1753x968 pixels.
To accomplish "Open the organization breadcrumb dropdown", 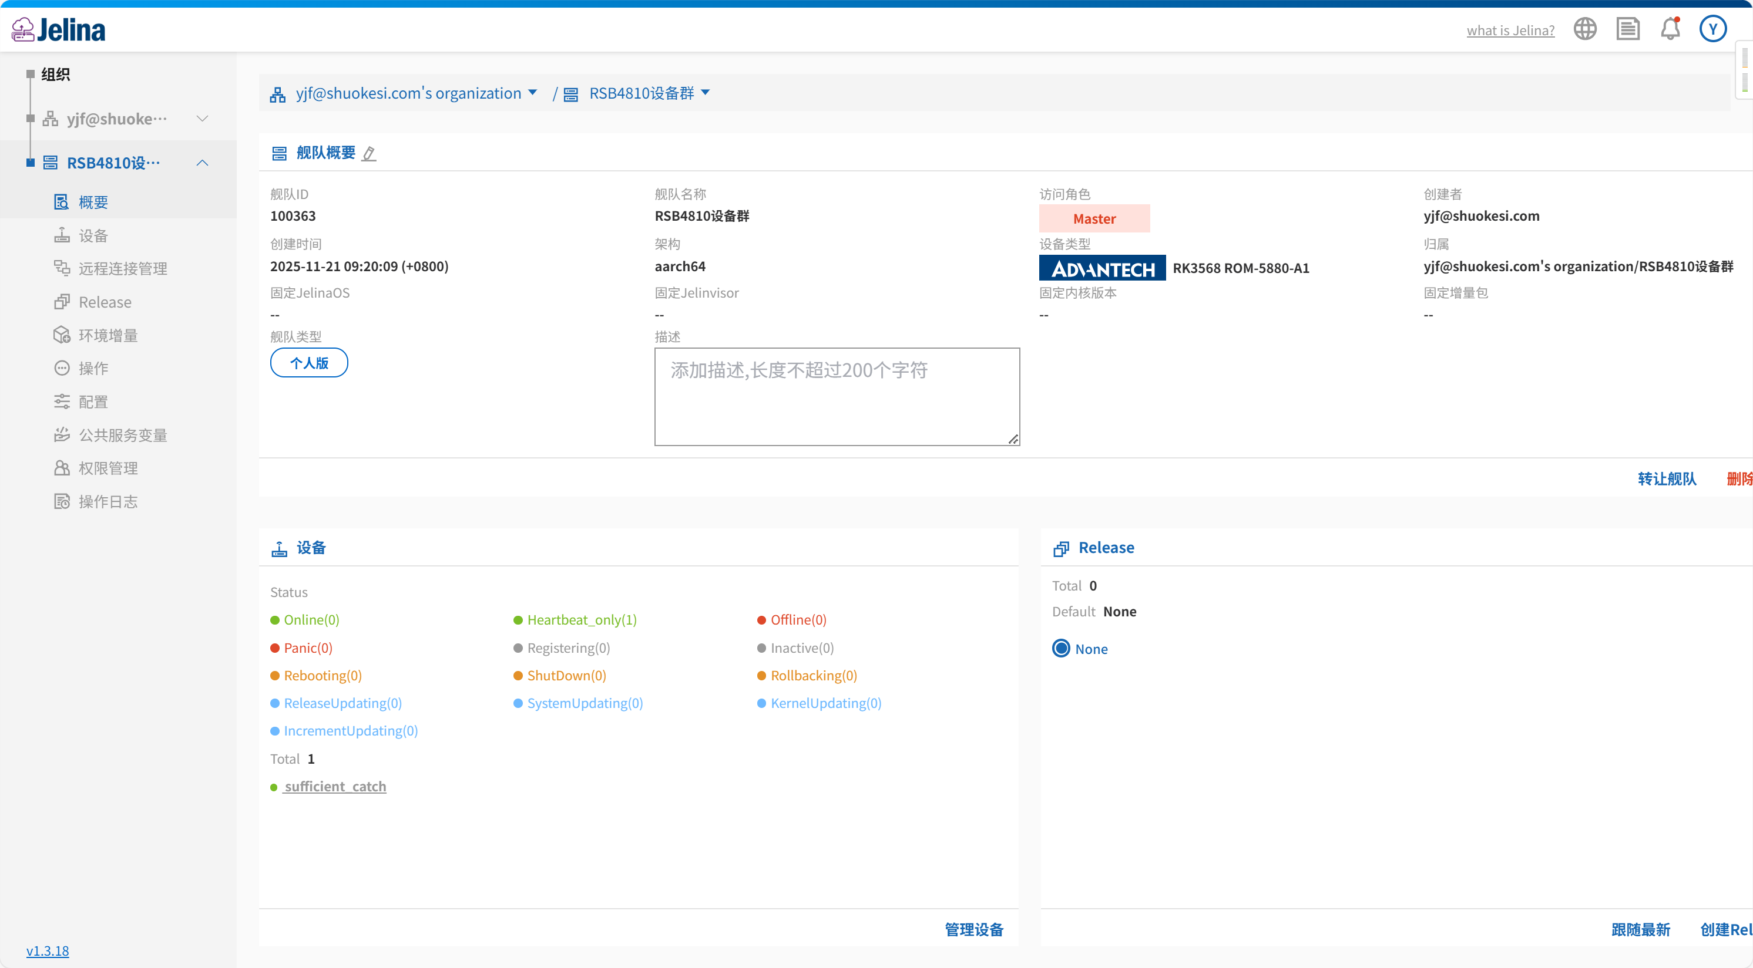I will click(x=532, y=92).
